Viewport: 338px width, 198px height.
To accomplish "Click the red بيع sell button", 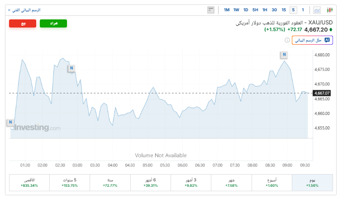I will coord(23,23).
